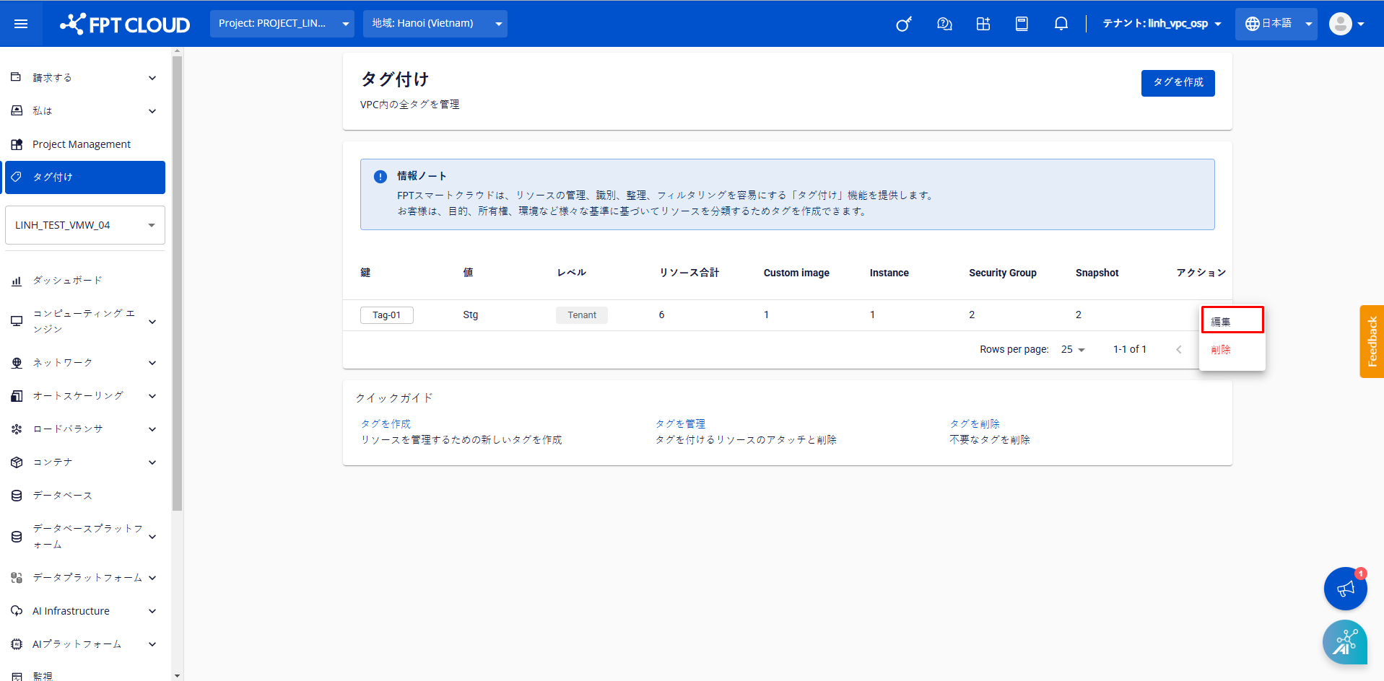Image resolution: width=1384 pixels, height=681 pixels.
Task: Click the 私は person icon
Action: [17, 110]
